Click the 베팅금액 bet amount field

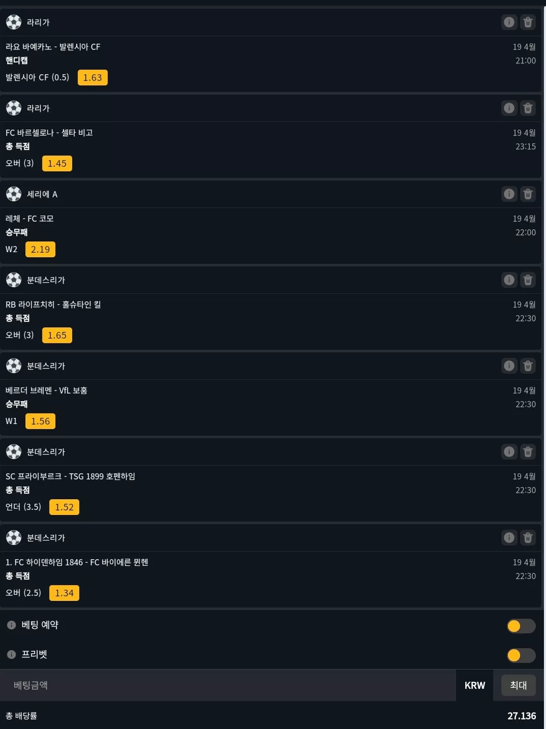click(228, 685)
